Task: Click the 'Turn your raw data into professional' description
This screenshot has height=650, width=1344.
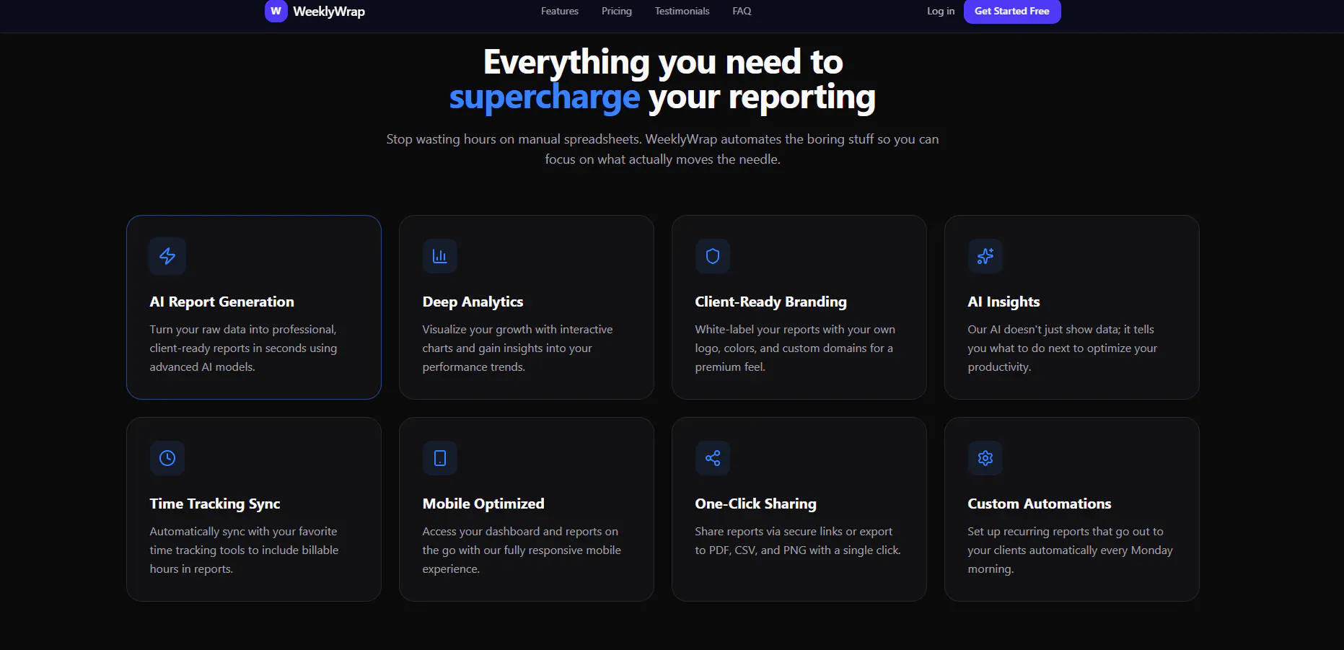Action: [243, 348]
